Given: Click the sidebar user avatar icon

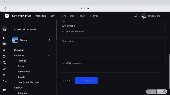Looking at the screenshot, I should tap(5, 29).
